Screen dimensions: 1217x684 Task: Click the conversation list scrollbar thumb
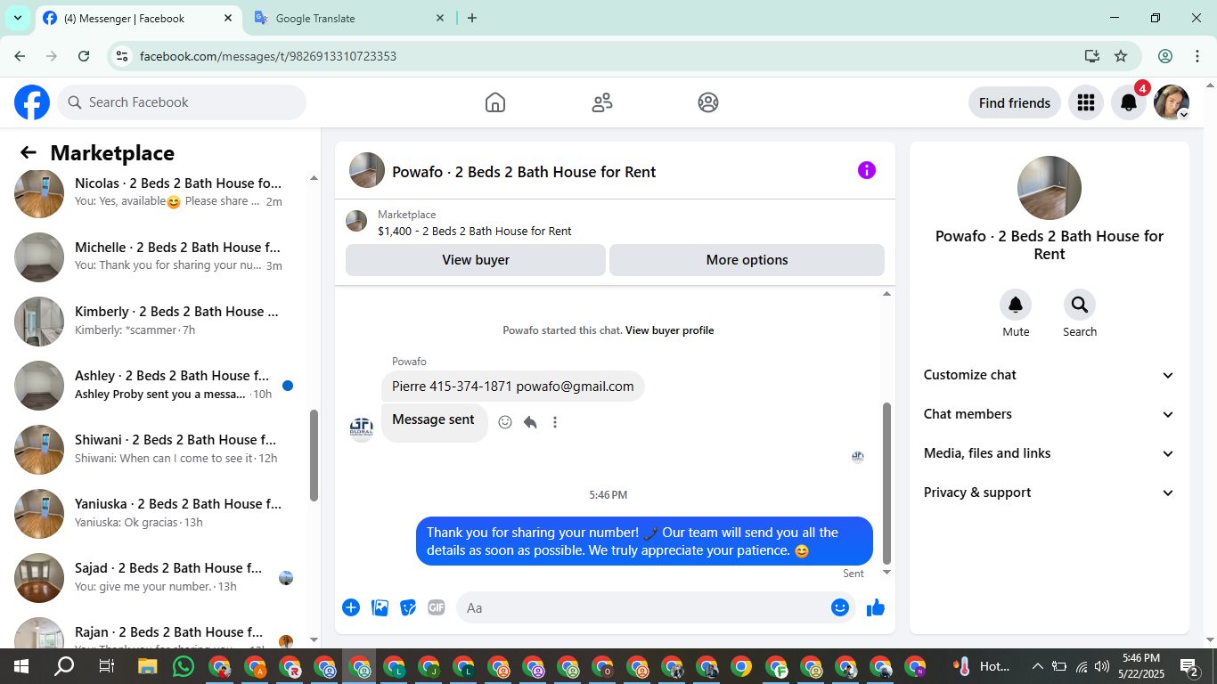[314, 455]
